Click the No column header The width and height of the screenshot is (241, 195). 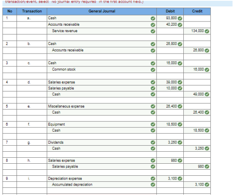(x=9, y=11)
